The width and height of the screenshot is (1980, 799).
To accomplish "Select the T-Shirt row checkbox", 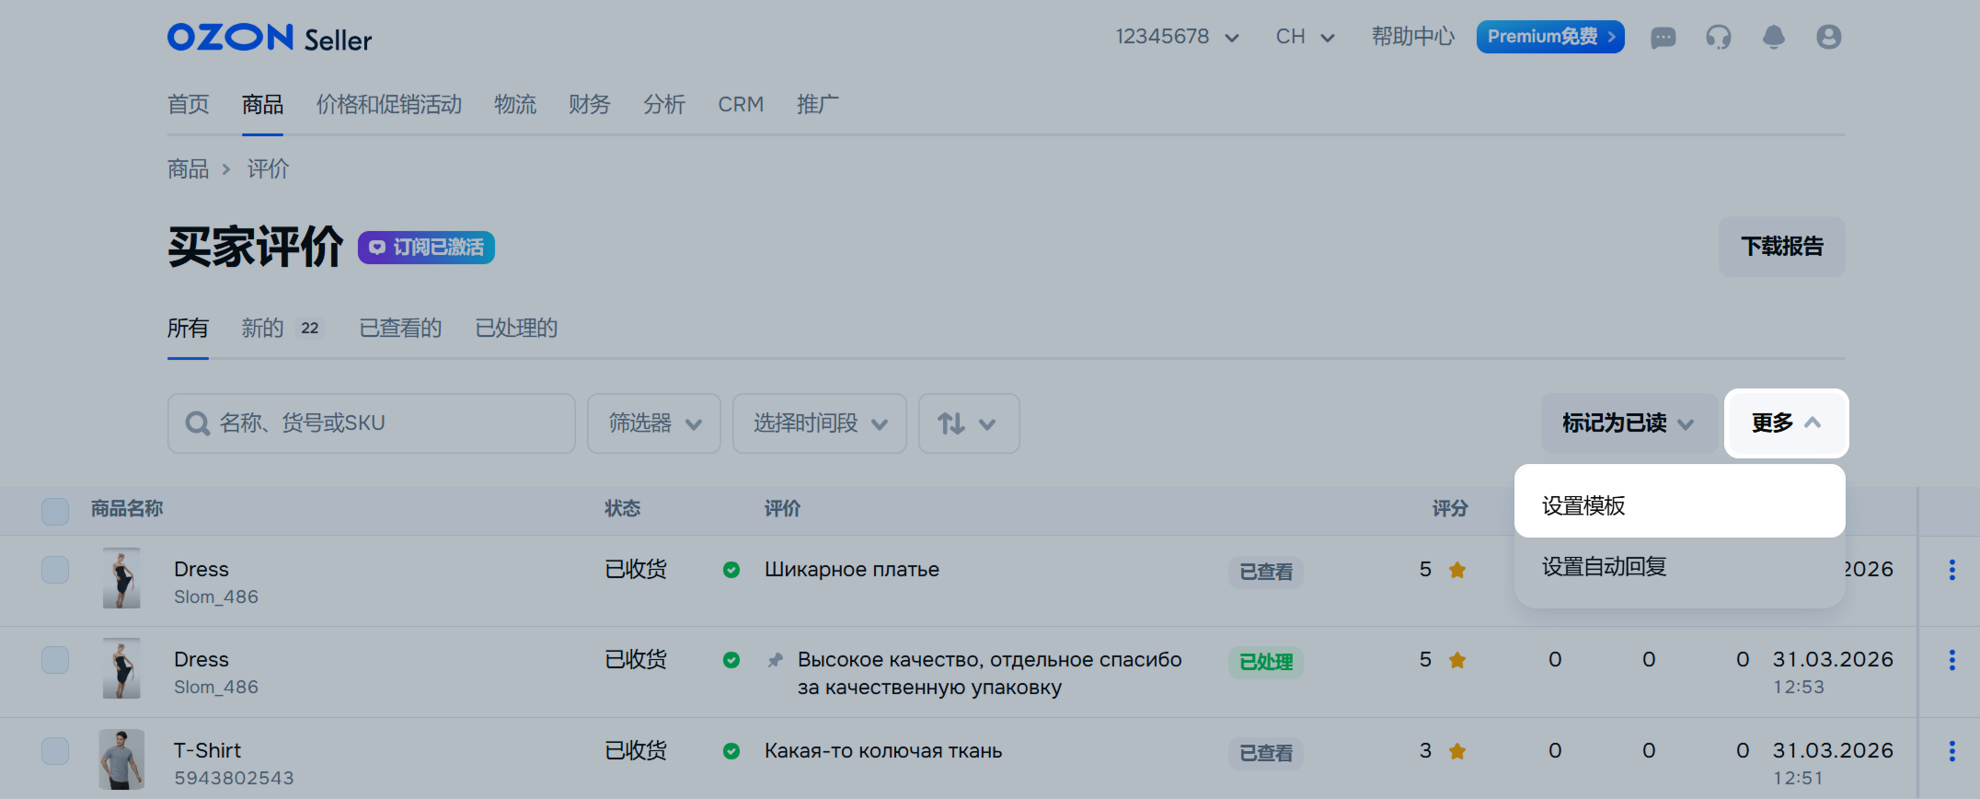I will click(x=55, y=751).
